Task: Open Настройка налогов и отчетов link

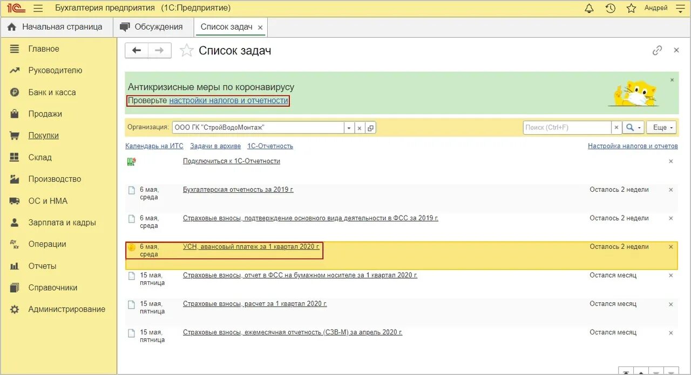Action: click(633, 146)
